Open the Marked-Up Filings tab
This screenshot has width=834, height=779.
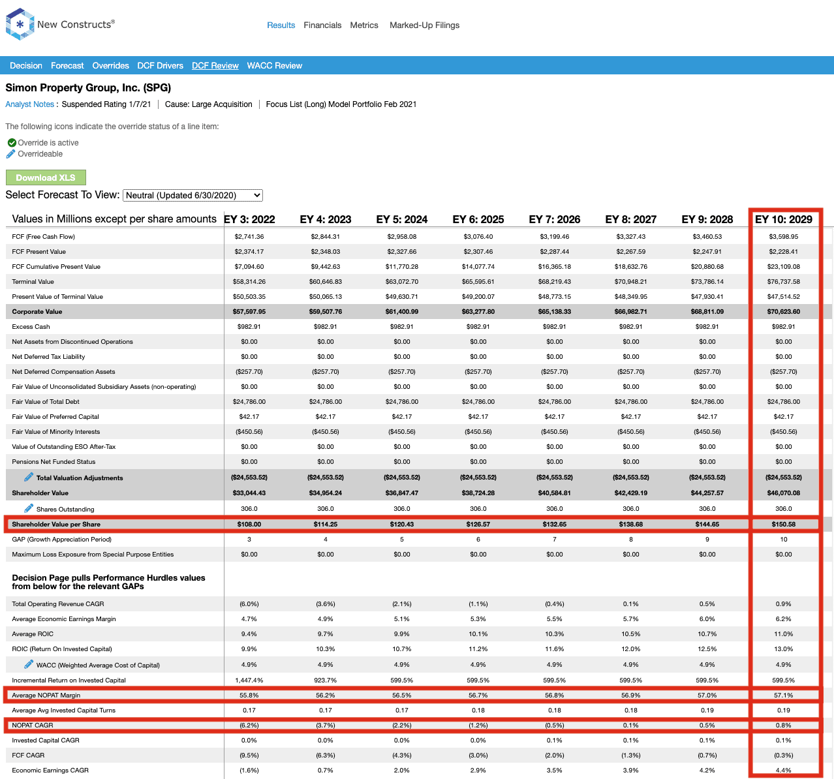(424, 25)
